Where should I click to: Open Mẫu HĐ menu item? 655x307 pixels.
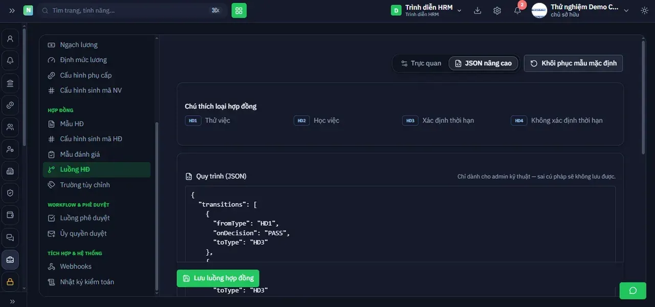[x=97, y=124]
